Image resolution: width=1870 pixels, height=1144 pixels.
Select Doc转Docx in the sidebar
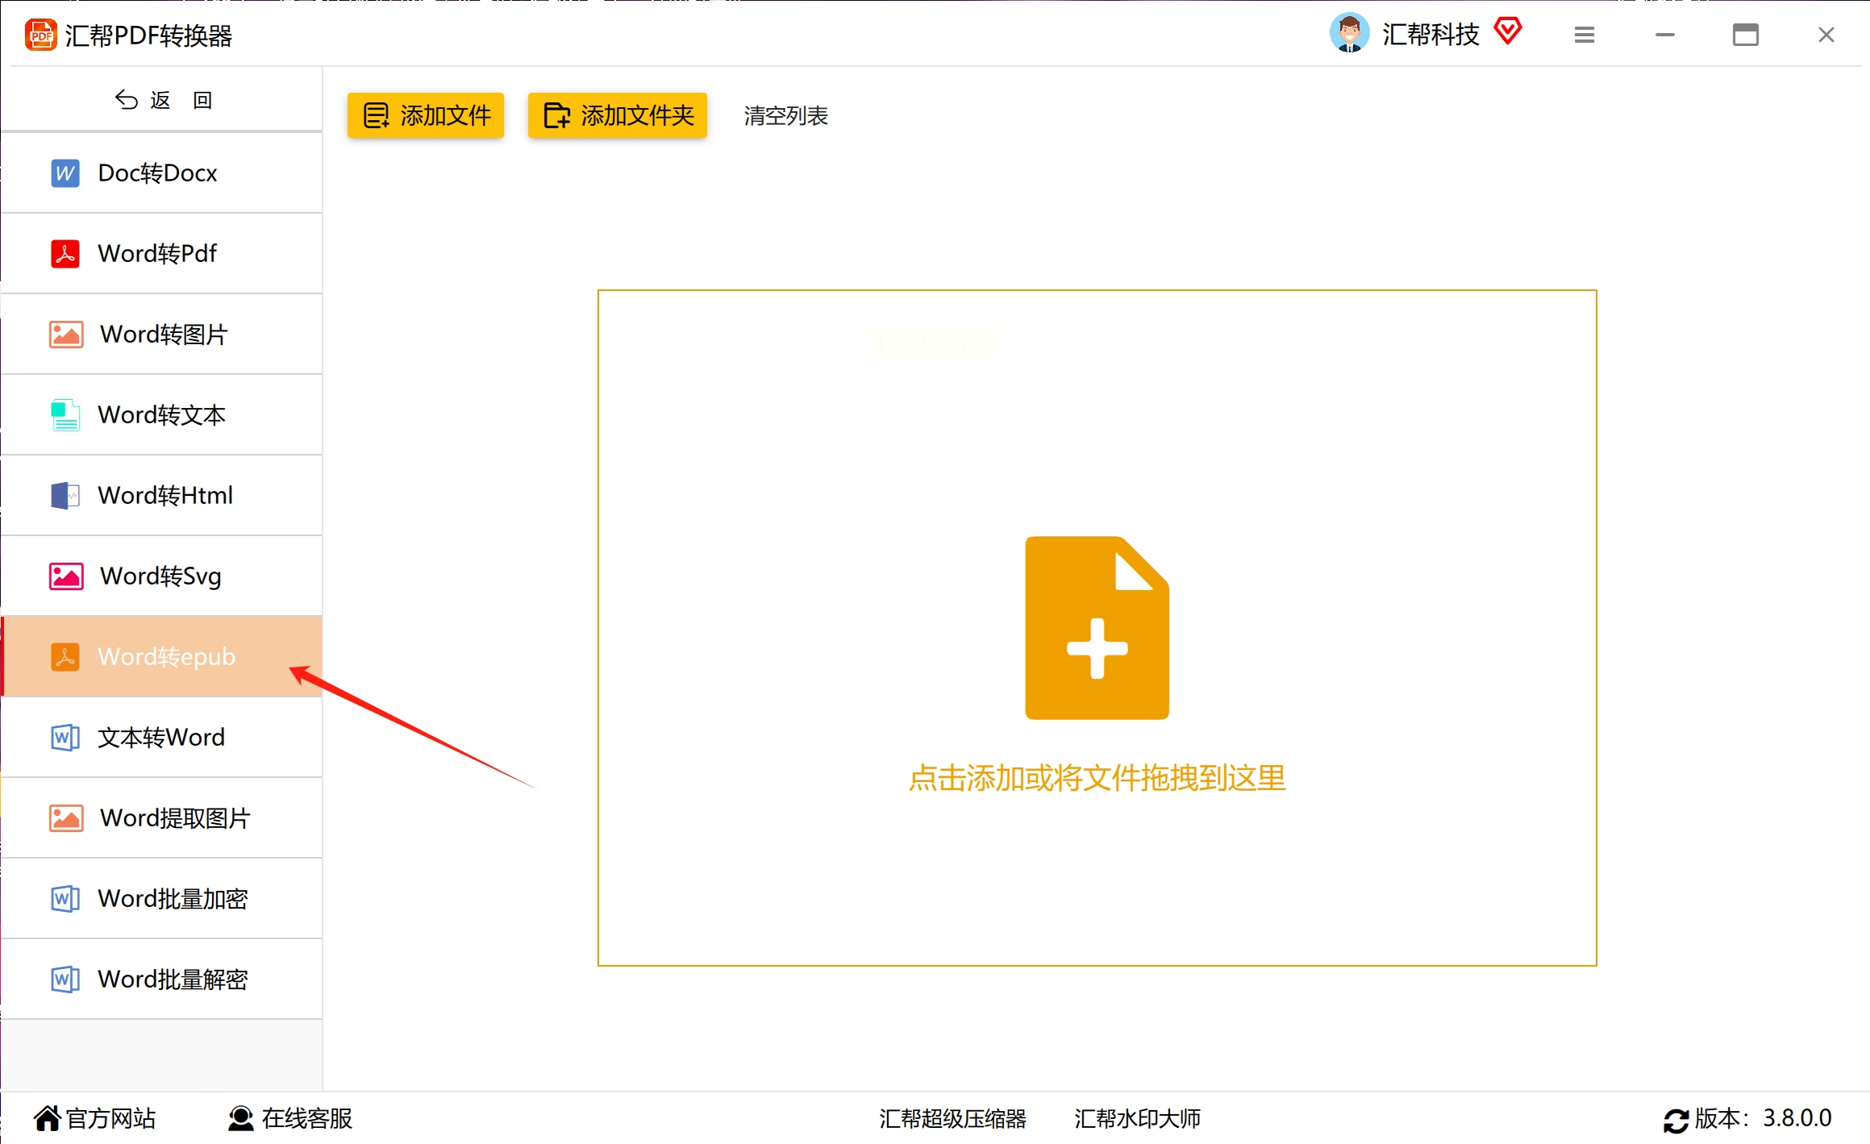pos(157,173)
